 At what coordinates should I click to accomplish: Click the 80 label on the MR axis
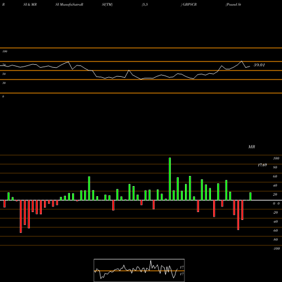275,168
